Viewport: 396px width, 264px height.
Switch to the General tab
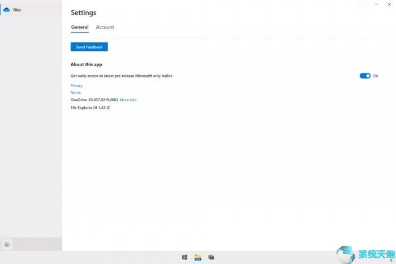coord(80,27)
